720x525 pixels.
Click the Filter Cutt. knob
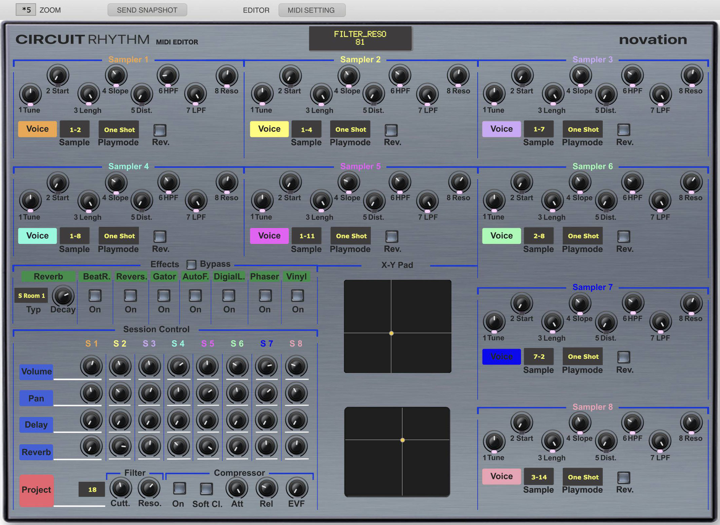tap(120, 488)
